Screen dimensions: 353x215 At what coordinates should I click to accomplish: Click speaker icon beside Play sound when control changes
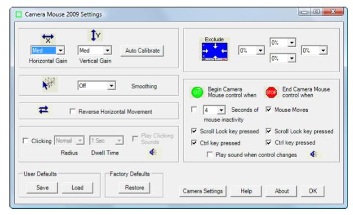point(314,154)
